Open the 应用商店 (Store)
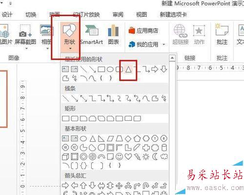 (x=143, y=30)
